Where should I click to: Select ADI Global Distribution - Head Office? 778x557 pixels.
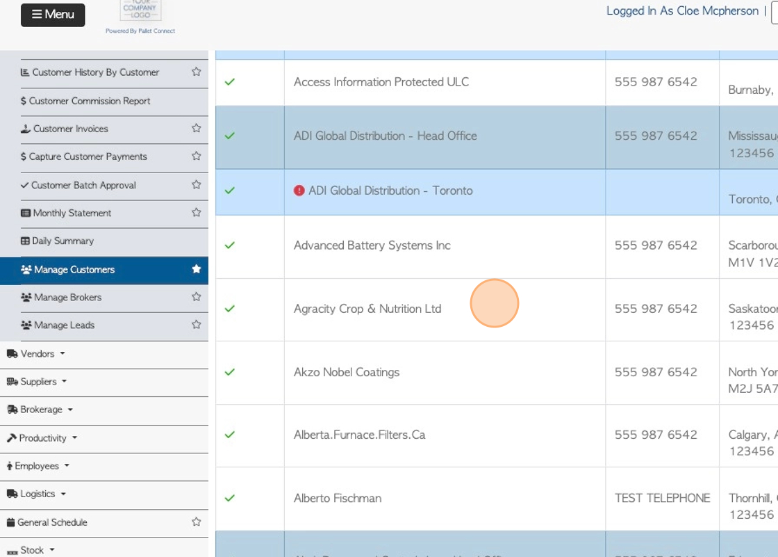pos(385,136)
